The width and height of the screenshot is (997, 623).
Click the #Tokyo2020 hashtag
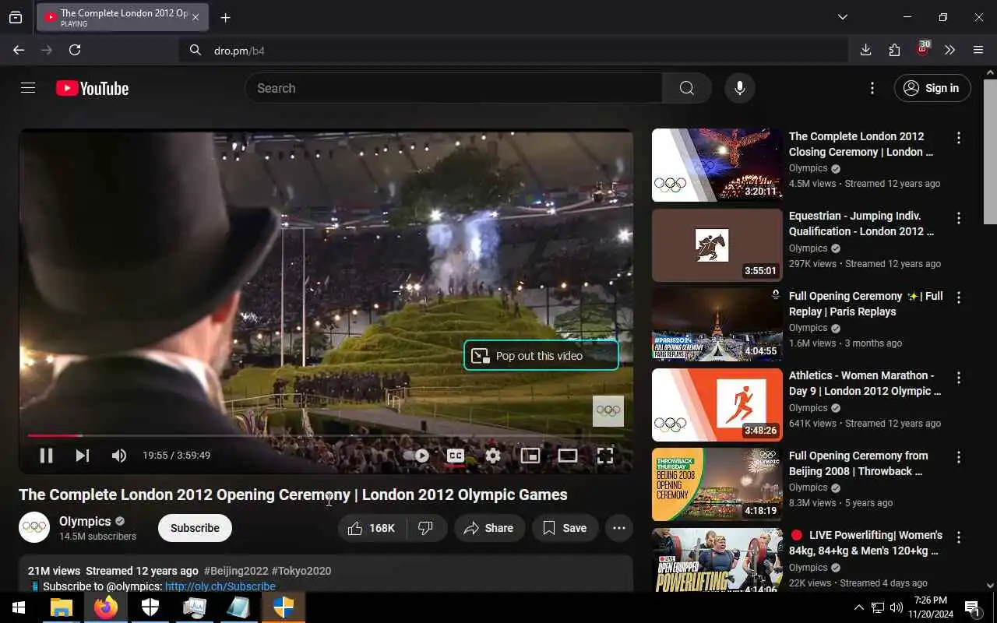[x=301, y=571]
